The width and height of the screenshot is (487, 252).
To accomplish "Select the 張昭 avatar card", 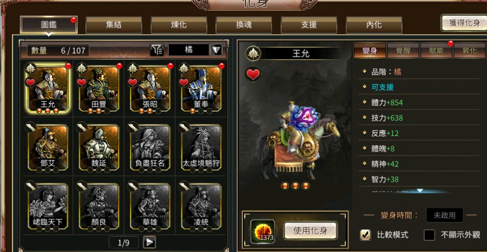I will (150, 88).
